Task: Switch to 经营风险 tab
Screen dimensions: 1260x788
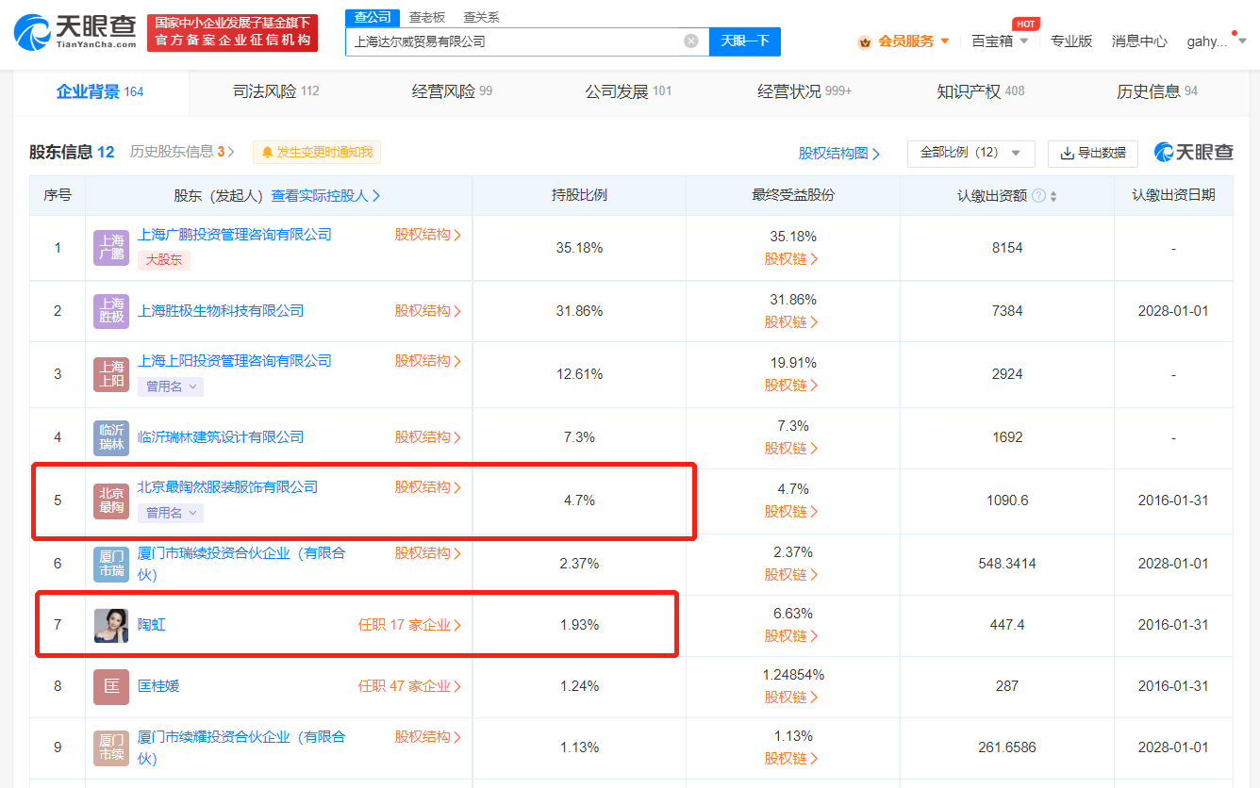Action: [x=452, y=91]
